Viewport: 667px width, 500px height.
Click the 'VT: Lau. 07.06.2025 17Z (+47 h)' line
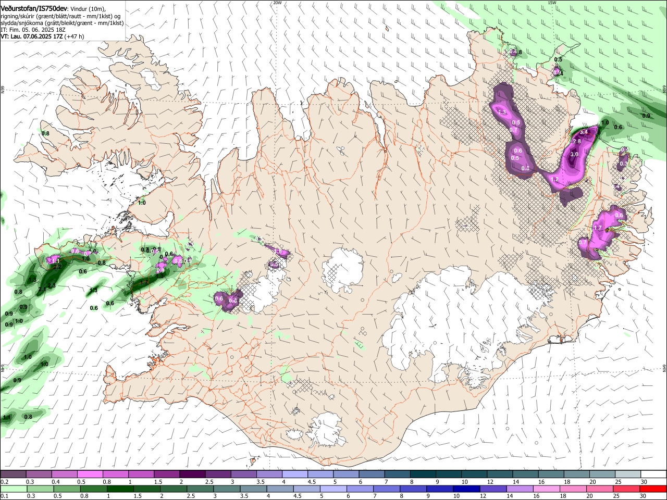pyautogui.click(x=43, y=36)
